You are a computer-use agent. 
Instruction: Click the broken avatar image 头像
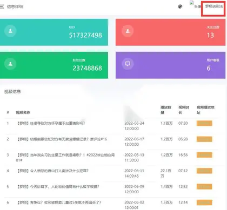coord(195,5)
